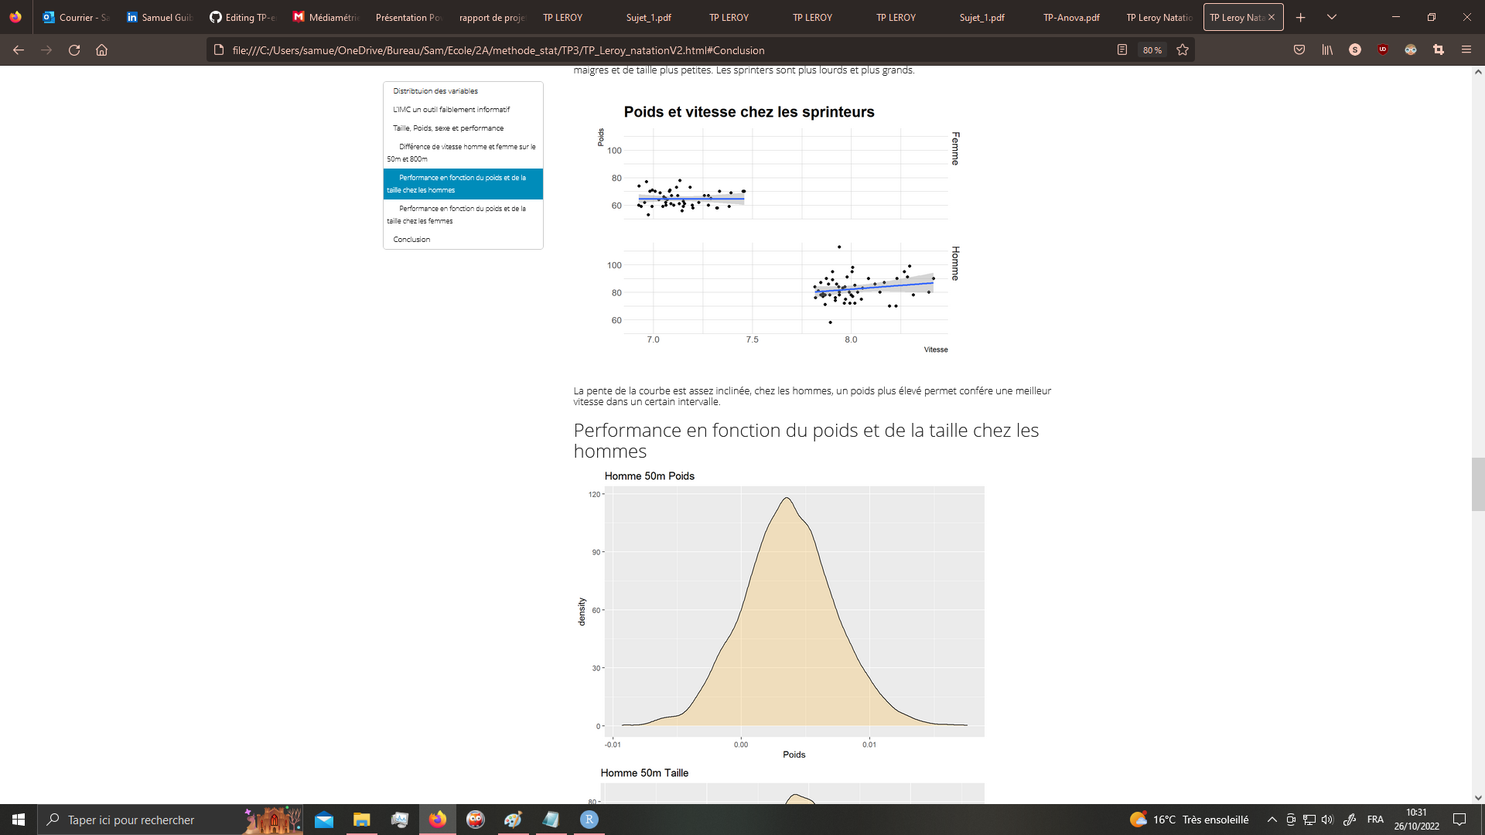Show hidden system tray icons
The image size is (1485, 835).
pyautogui.click(x=1272, y=820)
